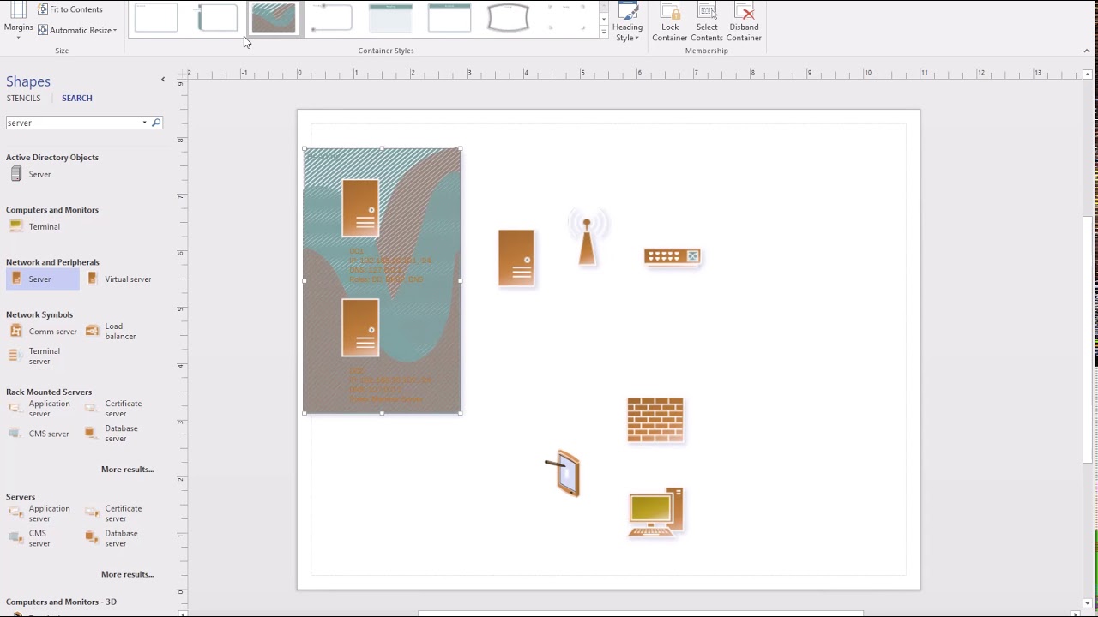Open the Automatic Resize dropdown
This screenshot has width=1098, height=617.
click(77, 30)
